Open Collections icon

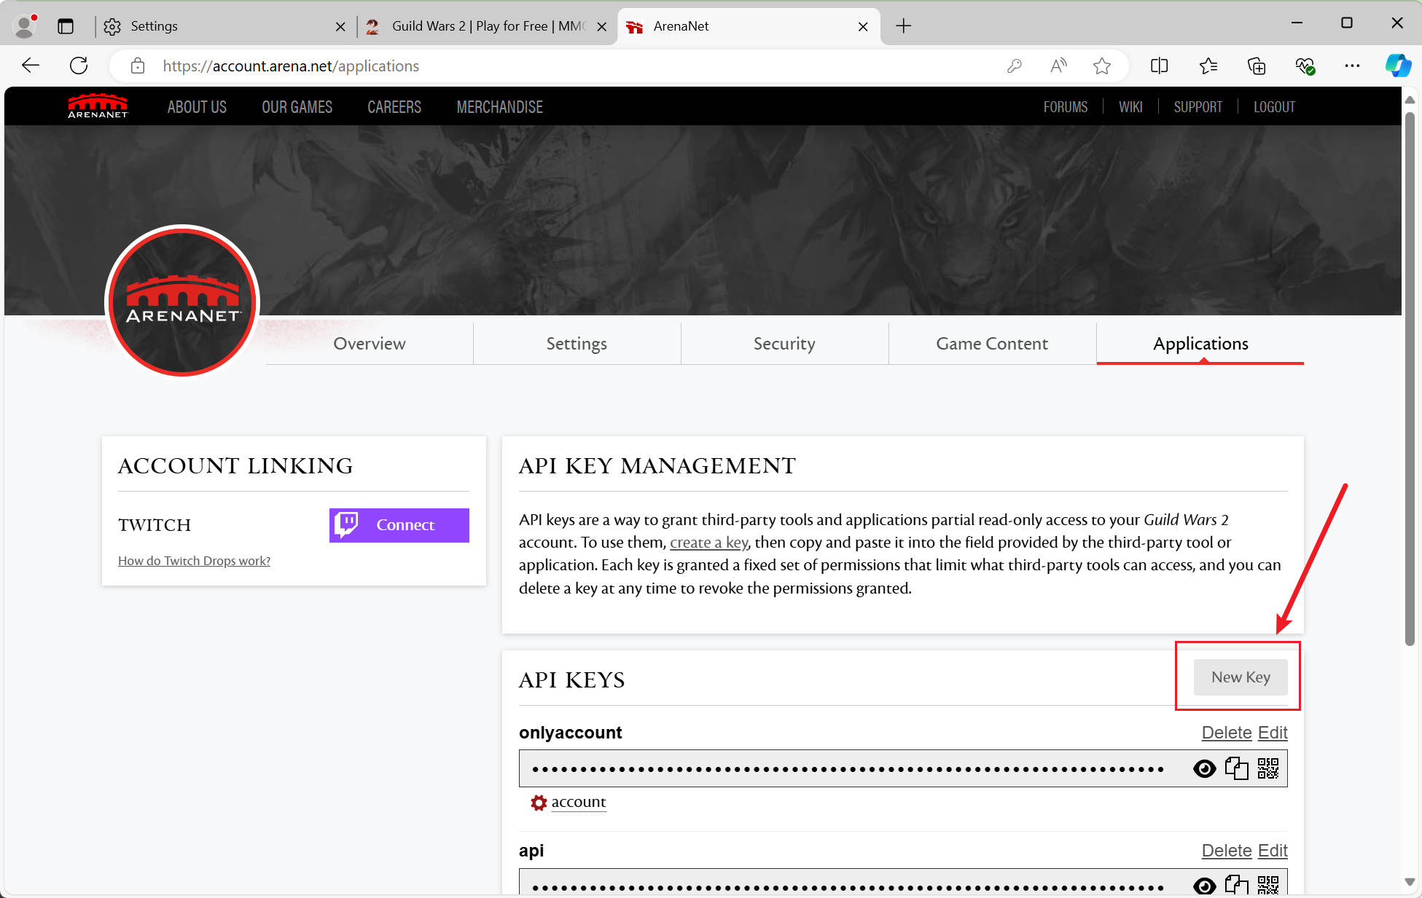1257,66
